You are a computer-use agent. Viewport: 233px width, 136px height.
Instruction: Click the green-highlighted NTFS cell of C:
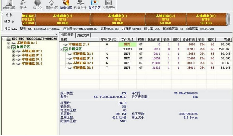tap(127, 44)
